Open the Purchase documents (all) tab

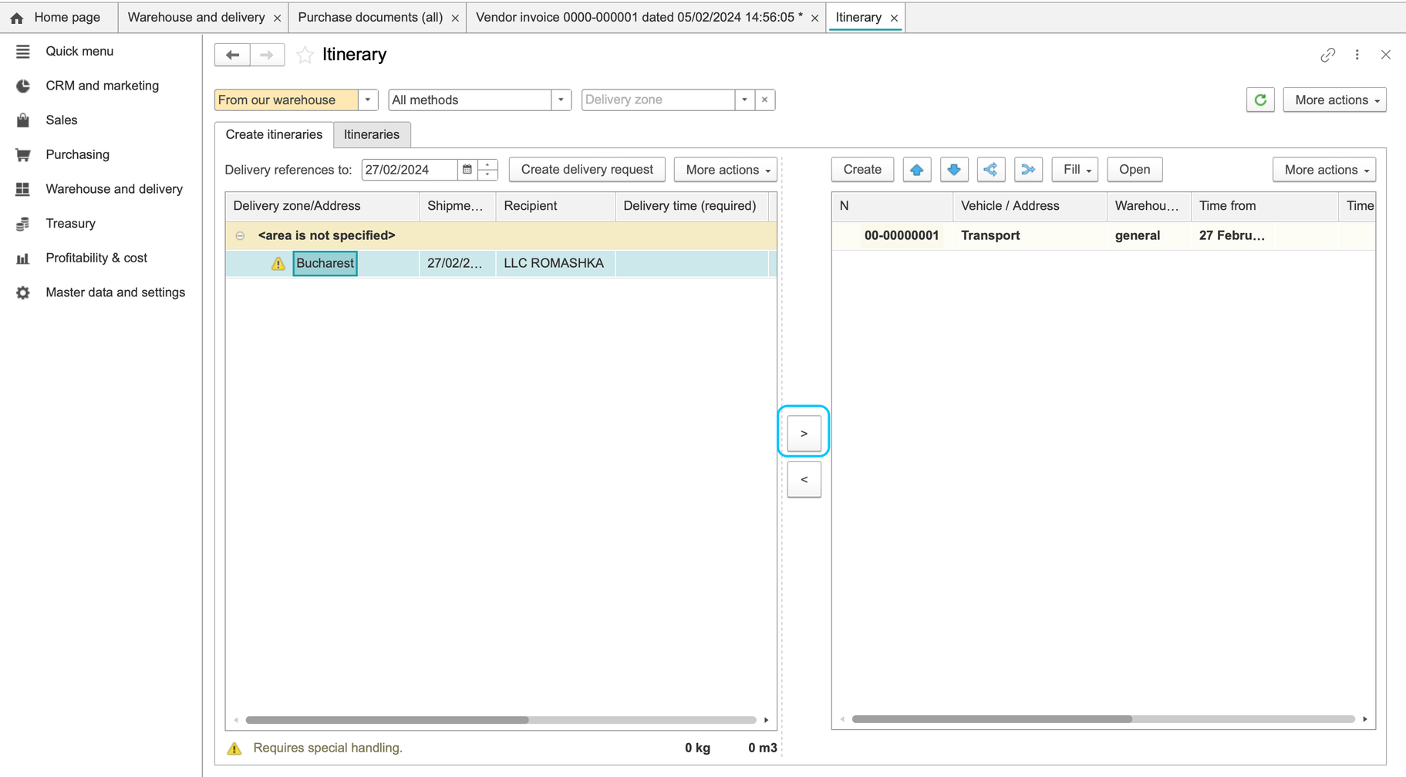[x=370, y=17]
